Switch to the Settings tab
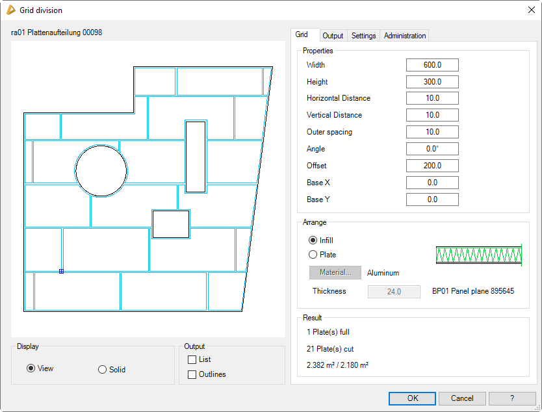 pyautogui.click(x=363, y=36)
